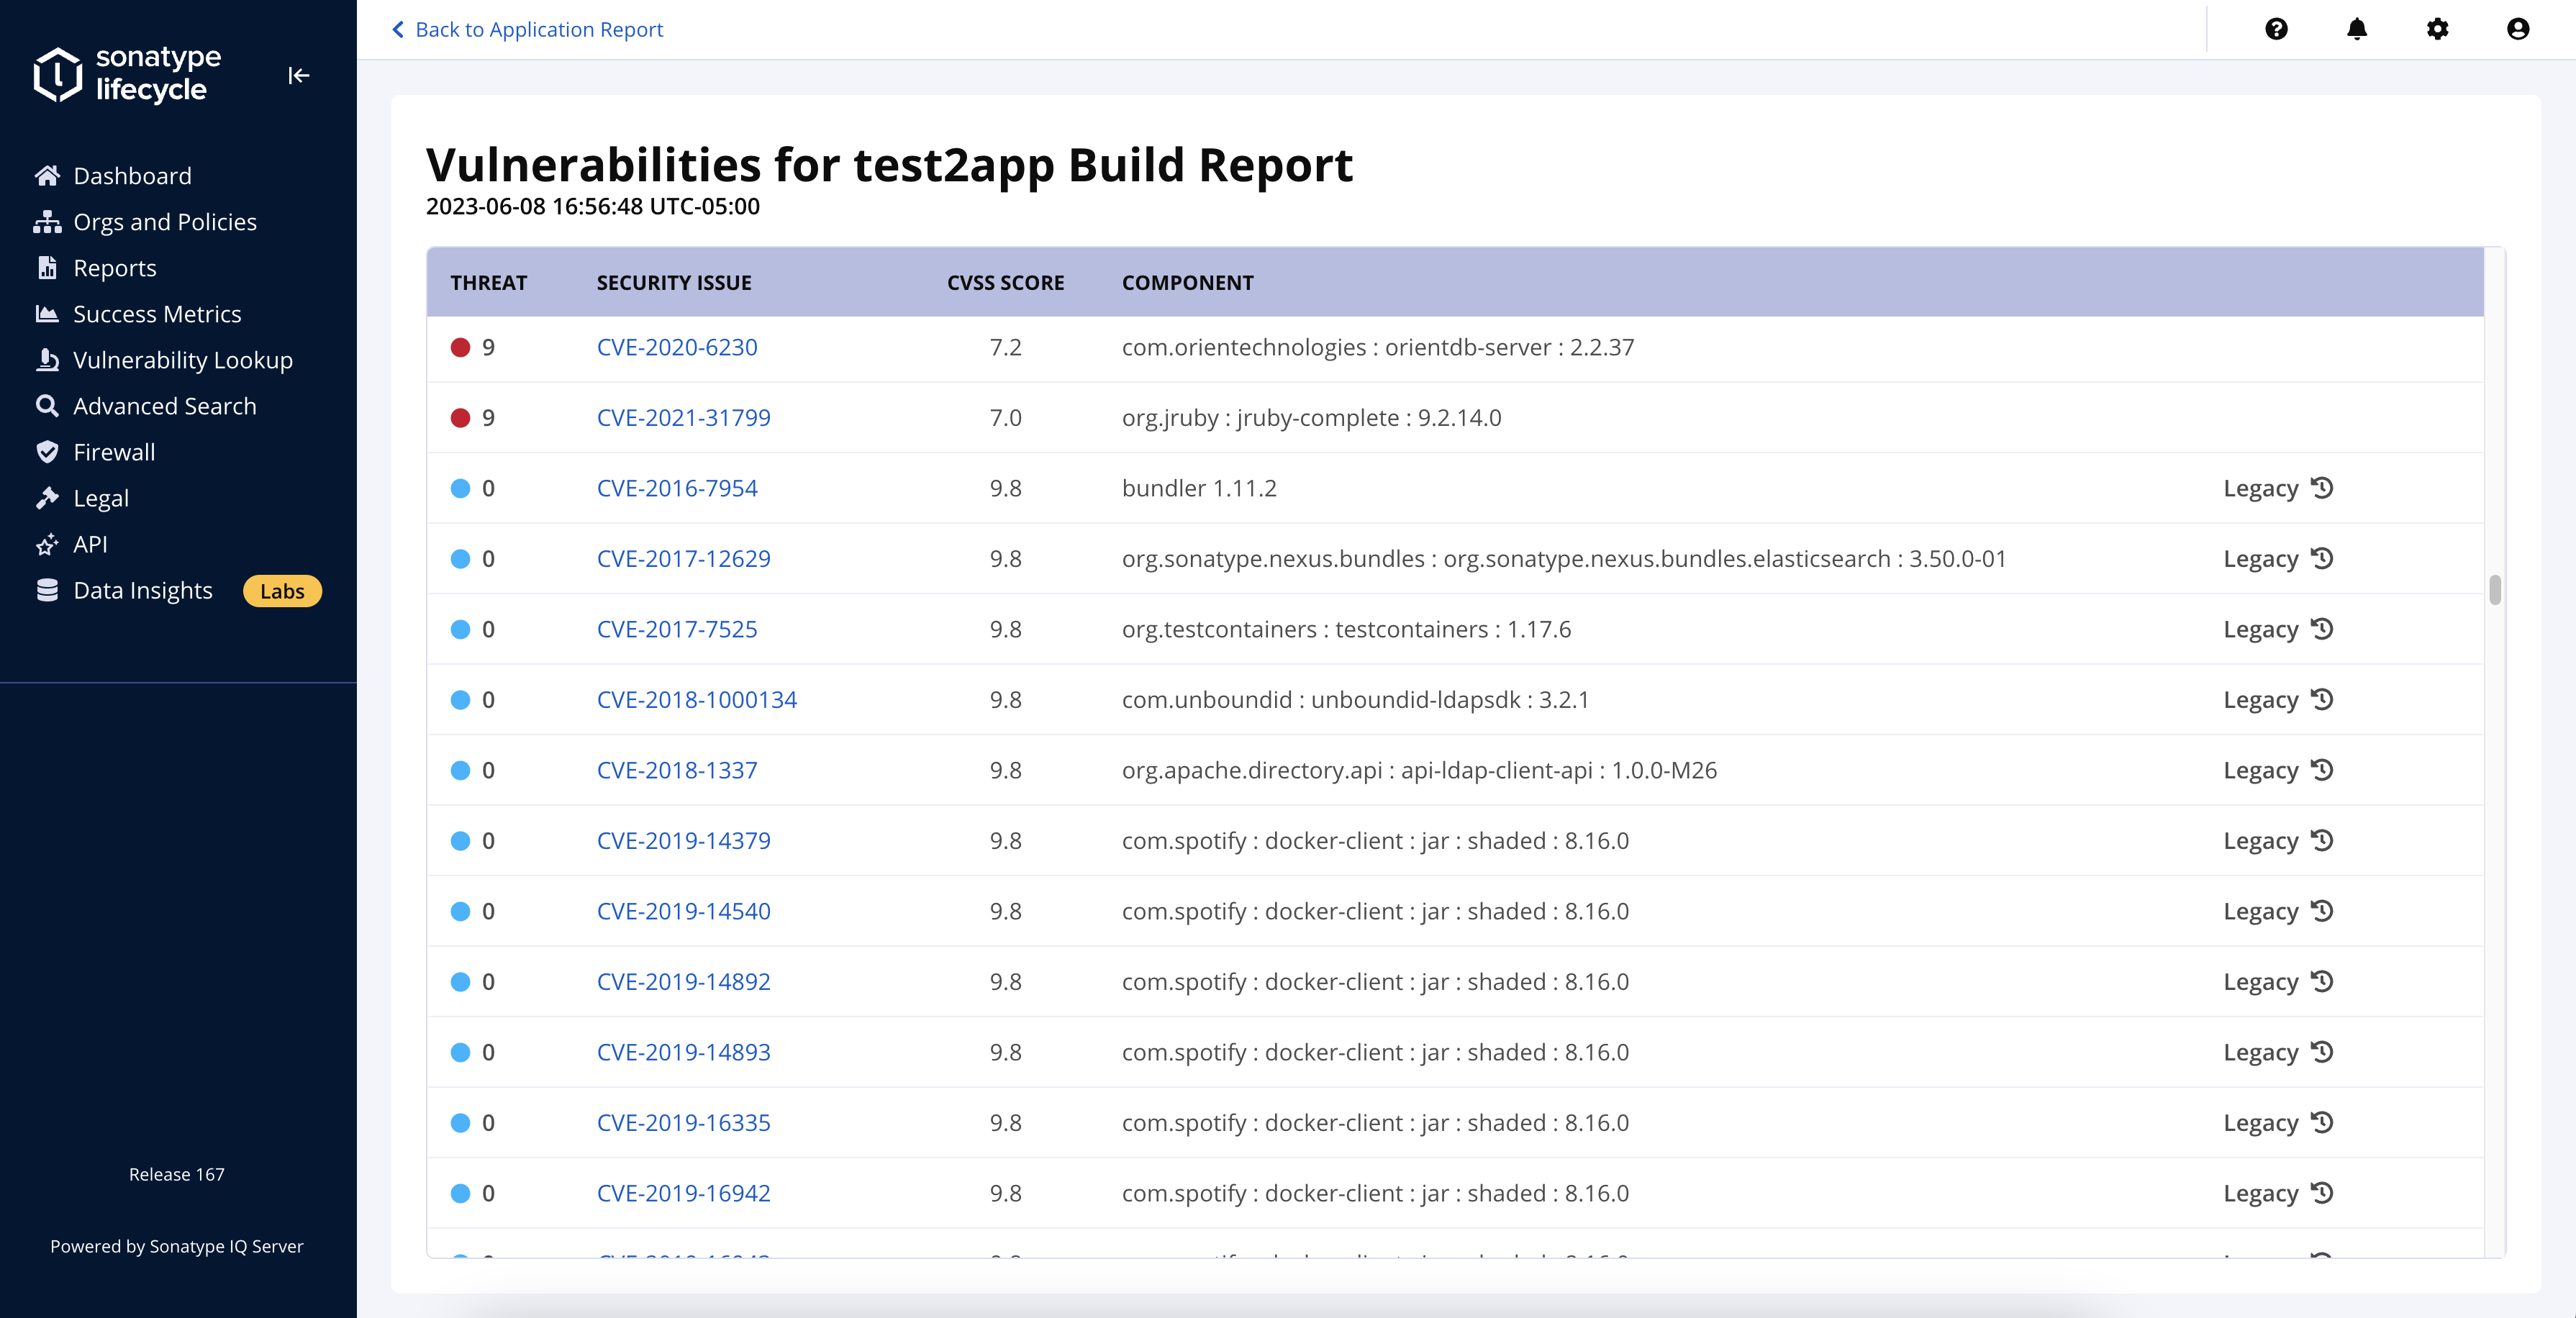Navigate to Advanced Search
Screen dimensions: 2576x1318
coord(165,406)
